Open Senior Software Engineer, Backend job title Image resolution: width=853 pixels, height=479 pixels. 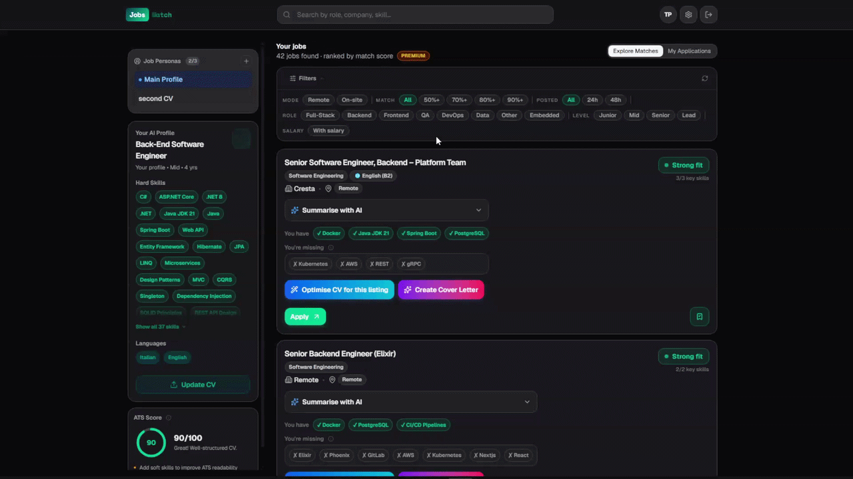point(375,162)
